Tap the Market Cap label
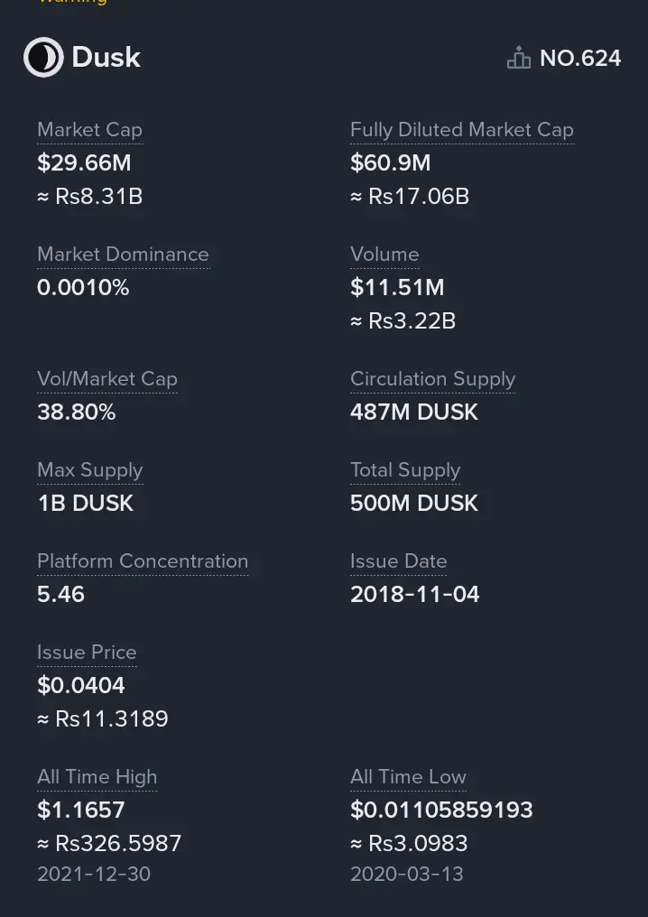This screenshot has height=917, width=648. coord(89,130)
